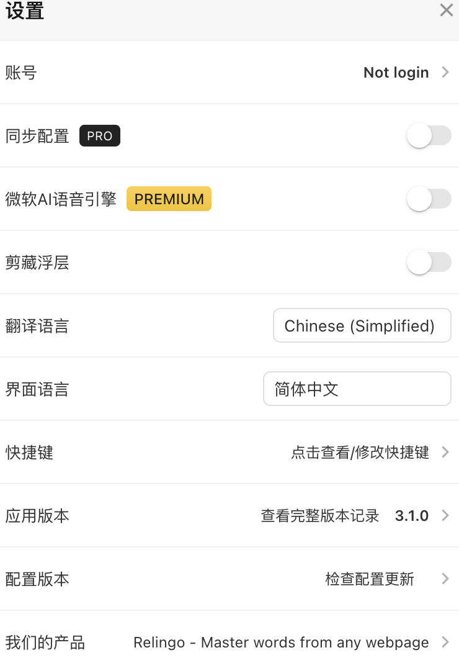Open Relingo - Master words product link
Image resolution: width=459 pixels, height=663 pixels.
click(281, 643)
